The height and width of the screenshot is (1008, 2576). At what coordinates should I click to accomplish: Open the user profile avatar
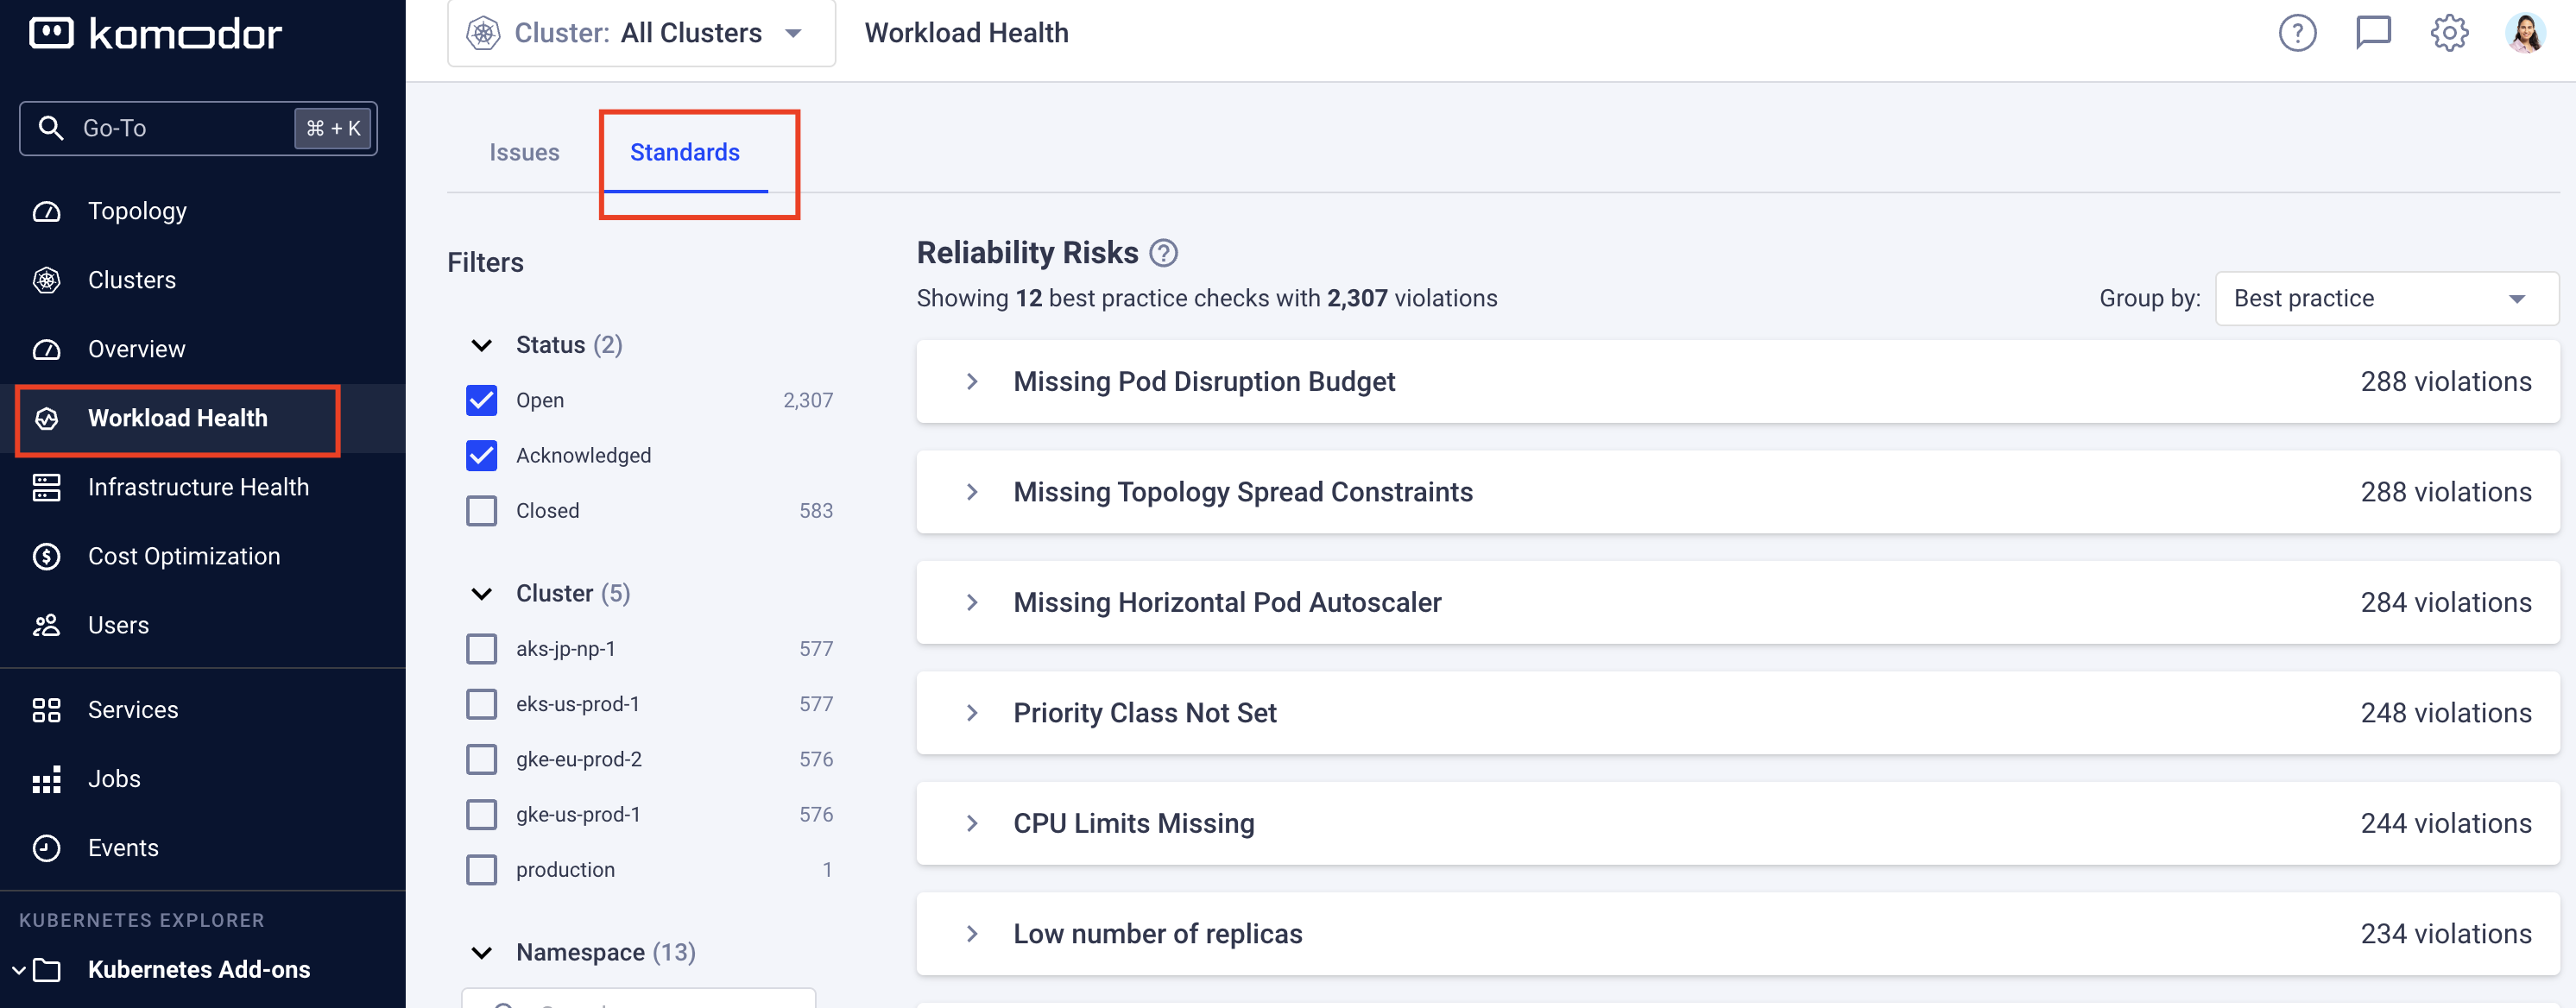click(2525, 33)
